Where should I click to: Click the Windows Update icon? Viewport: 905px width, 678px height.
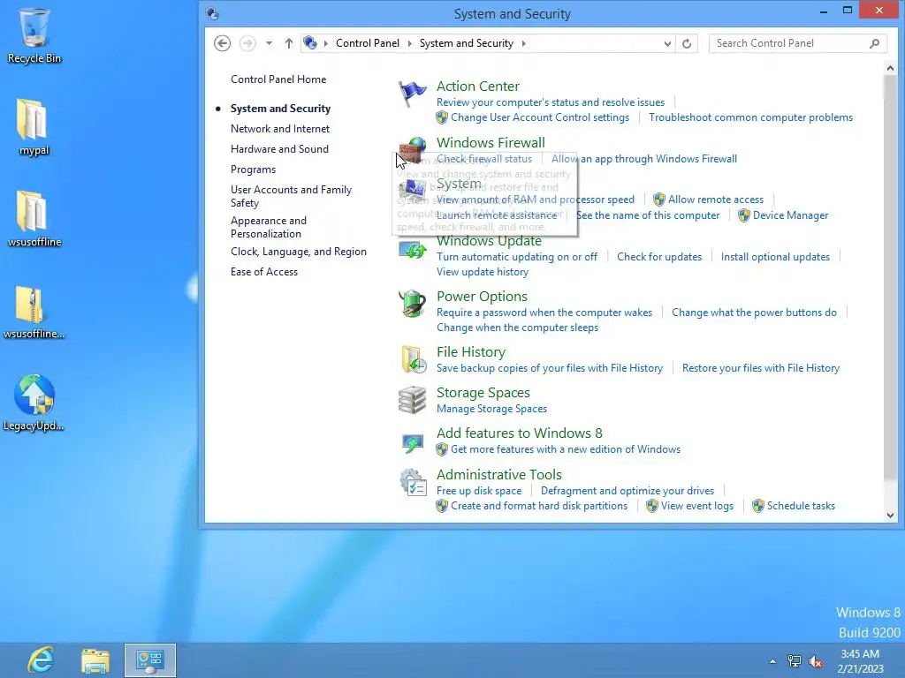(412, 250)
